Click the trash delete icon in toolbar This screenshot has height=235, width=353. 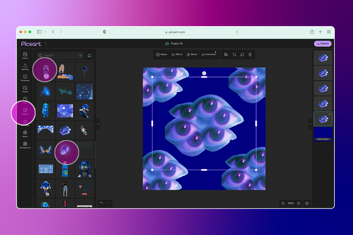(x=250, y=54)
